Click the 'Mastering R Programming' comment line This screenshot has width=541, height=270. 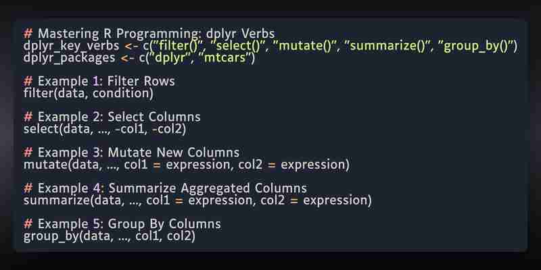pos(149,34)
